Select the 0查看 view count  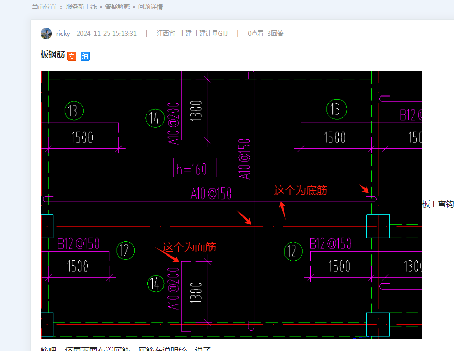tap(255, 34)
